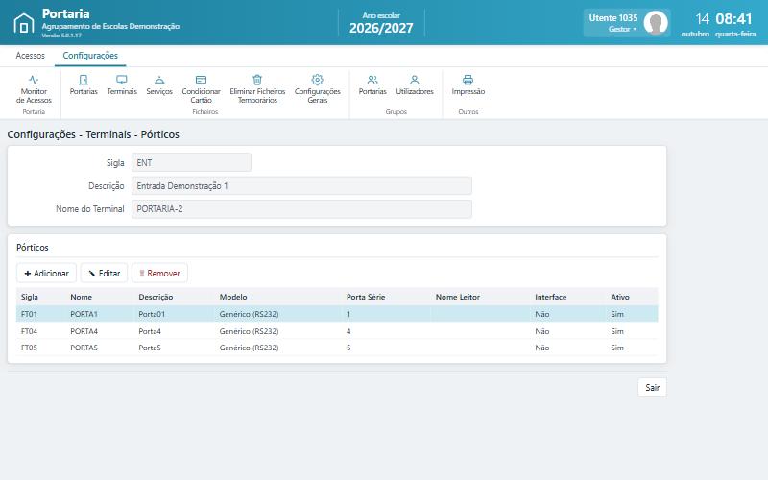This screenshot has width=768, height=480.
Task: Switch to the Acessos tab
Action: [x=31, y=56]
